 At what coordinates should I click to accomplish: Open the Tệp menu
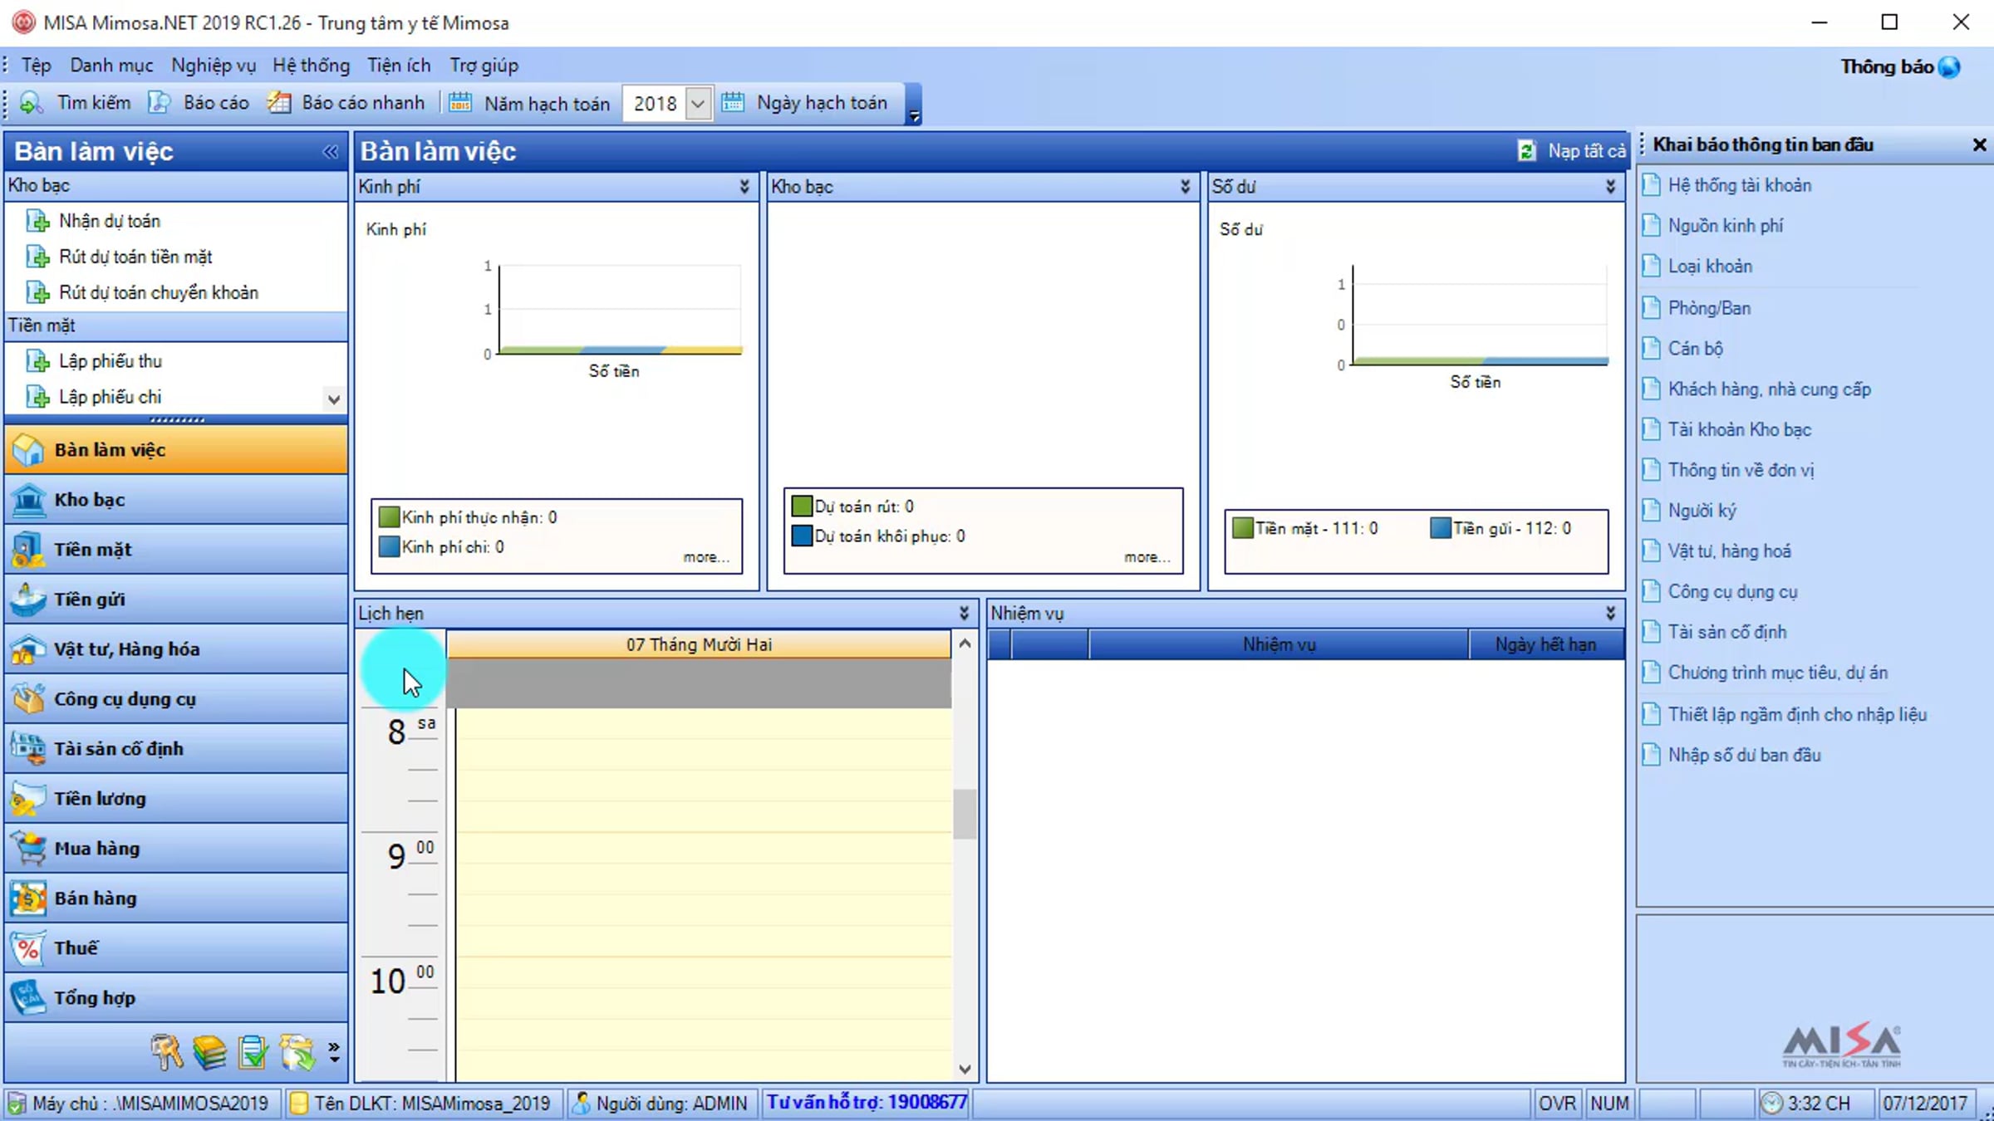coord(36,66)
